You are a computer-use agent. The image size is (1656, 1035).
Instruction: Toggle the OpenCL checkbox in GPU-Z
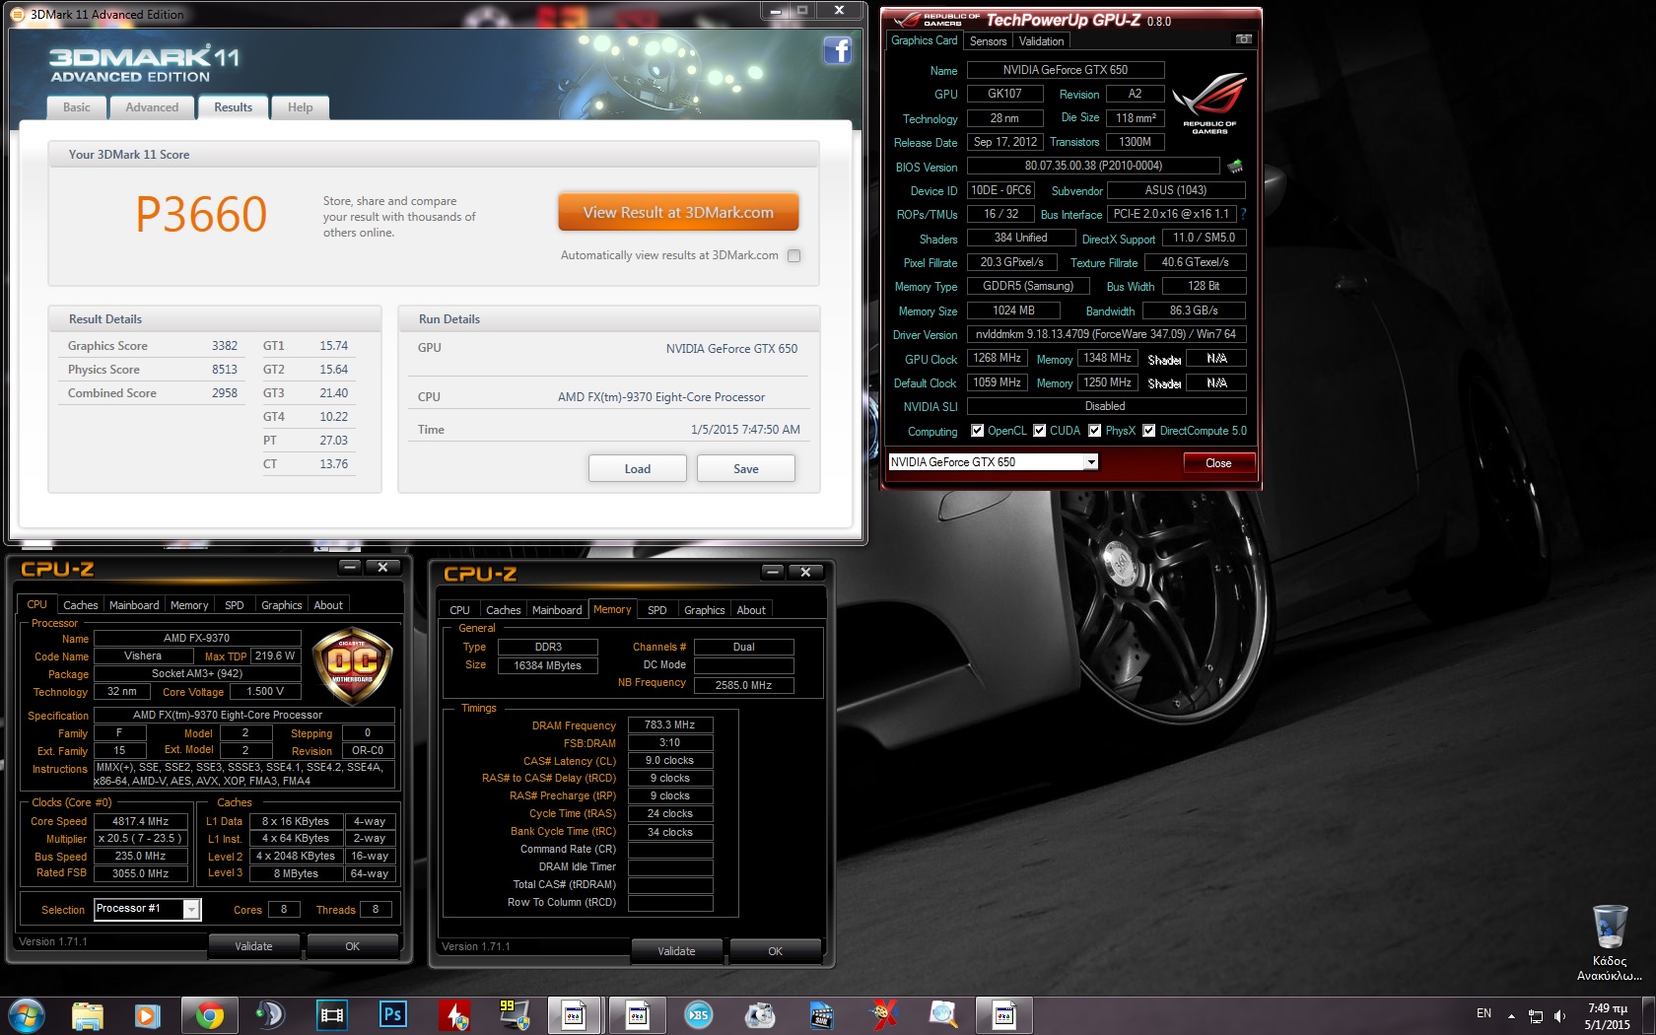tap(977, 430)
